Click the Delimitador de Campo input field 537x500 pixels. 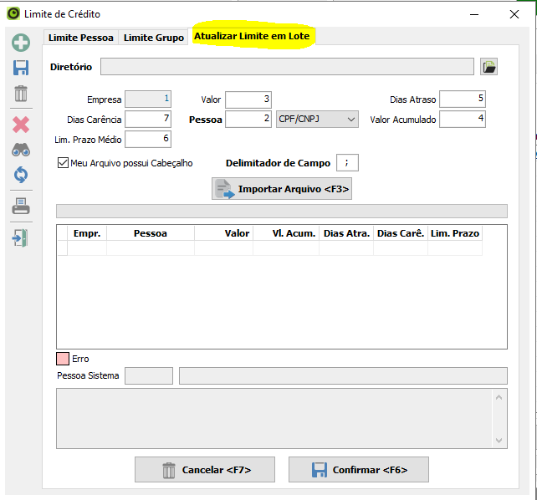coord(346,163)
